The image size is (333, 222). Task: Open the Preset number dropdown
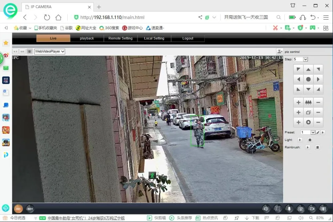pyautogui.click(x=313, y=132)
